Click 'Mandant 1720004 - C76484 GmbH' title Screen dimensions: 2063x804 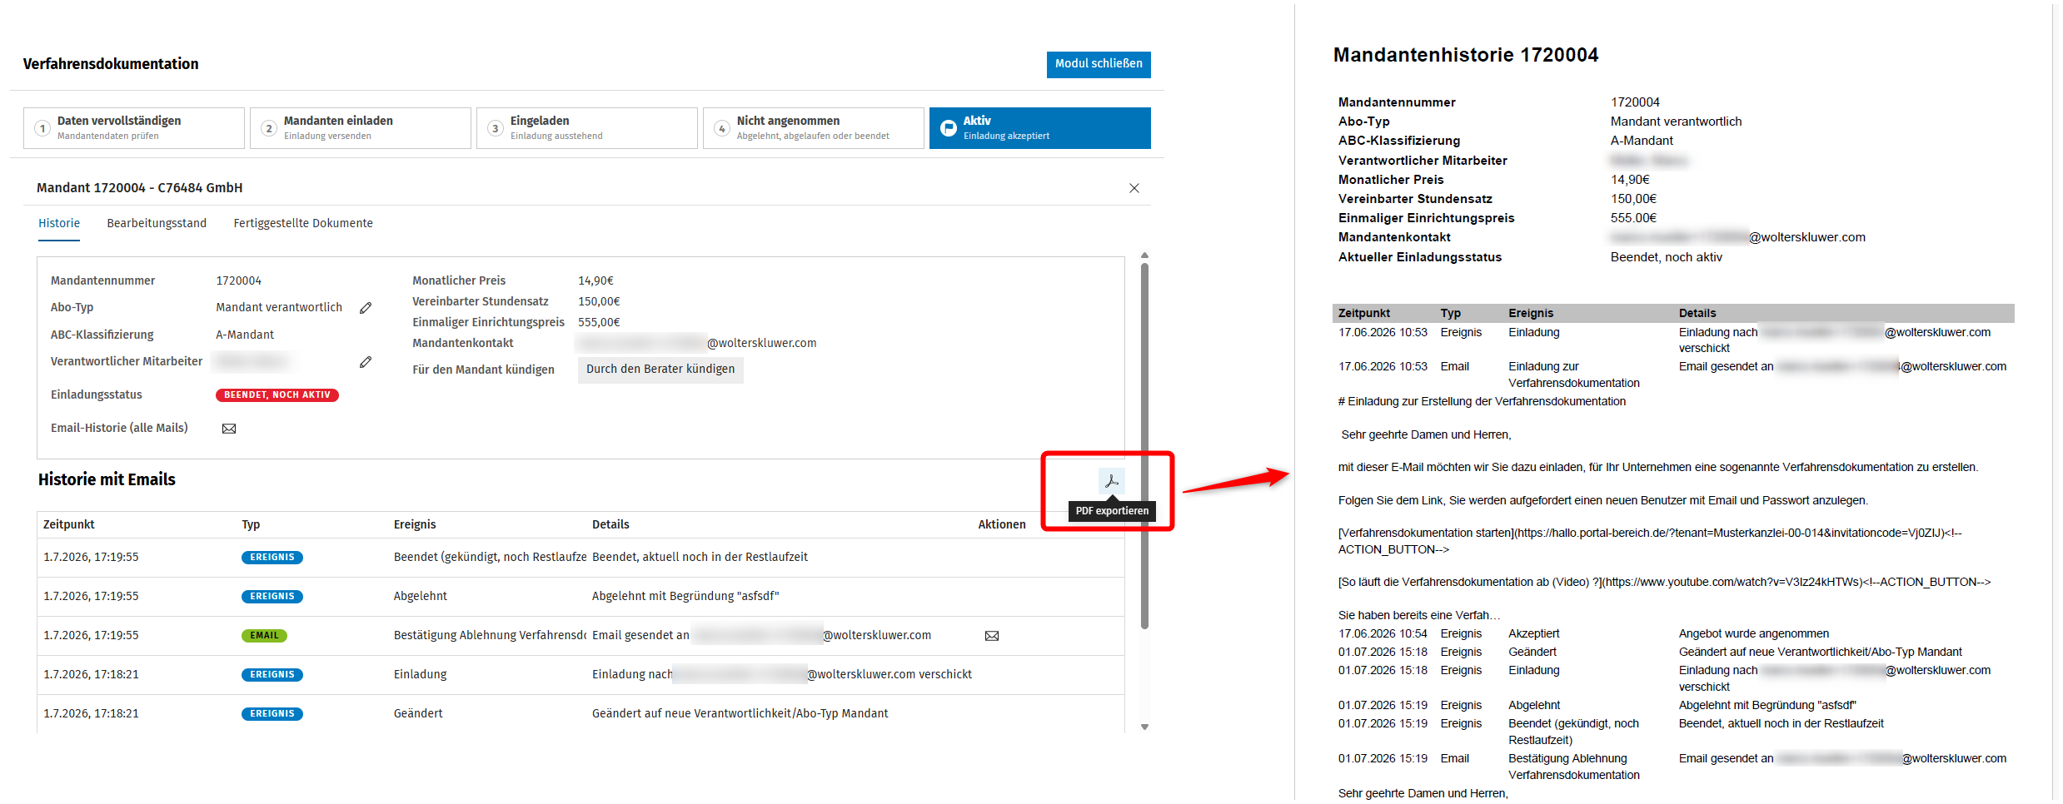(140, 188)
